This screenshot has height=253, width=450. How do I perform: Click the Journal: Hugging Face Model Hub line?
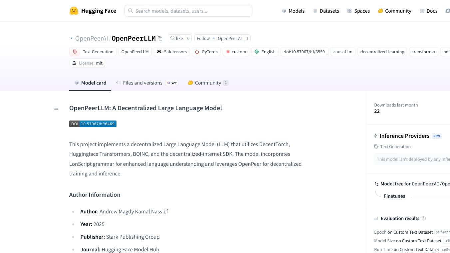click(x=120, y=250)
